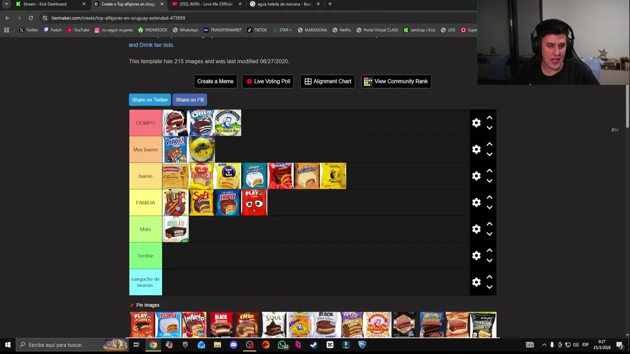The width and height of the screenshot is (630, 354).
Task: Switch to agua helada de maicena tab
Action: tap(284, 4)
